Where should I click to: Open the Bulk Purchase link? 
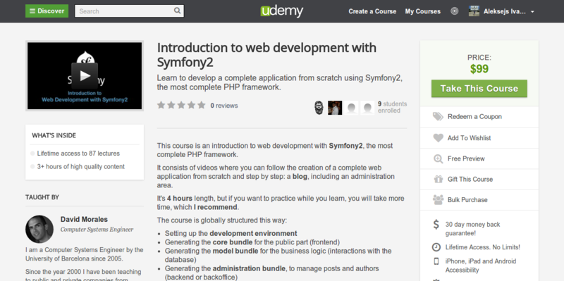coord(467,200)
